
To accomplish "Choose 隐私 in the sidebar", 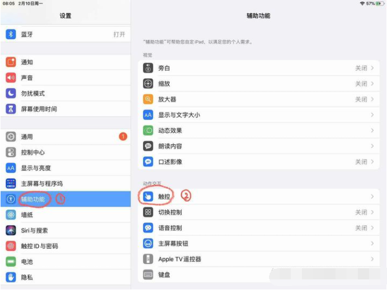I will [65, 277].
